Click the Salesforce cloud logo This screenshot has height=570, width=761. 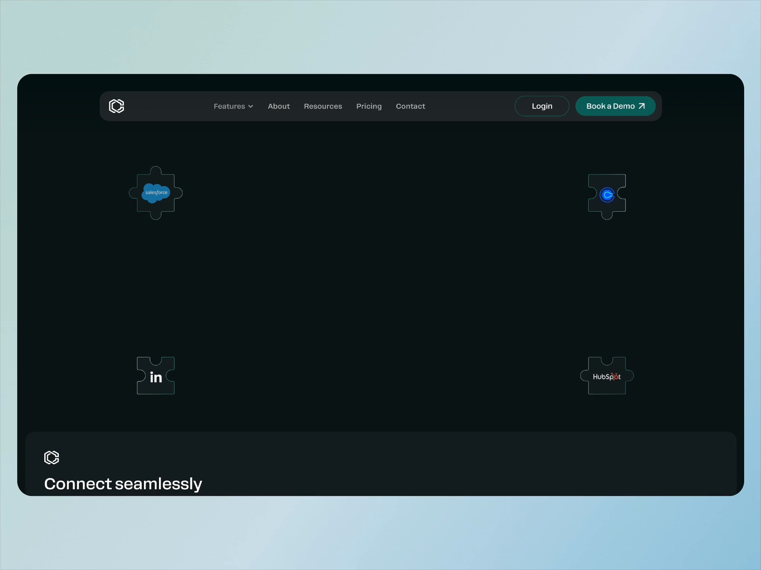[x=156, y=192]
